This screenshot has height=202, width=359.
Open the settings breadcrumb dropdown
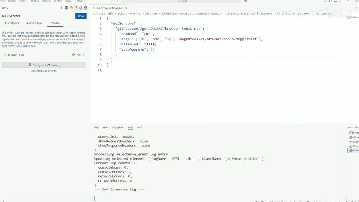coord(215,13)
